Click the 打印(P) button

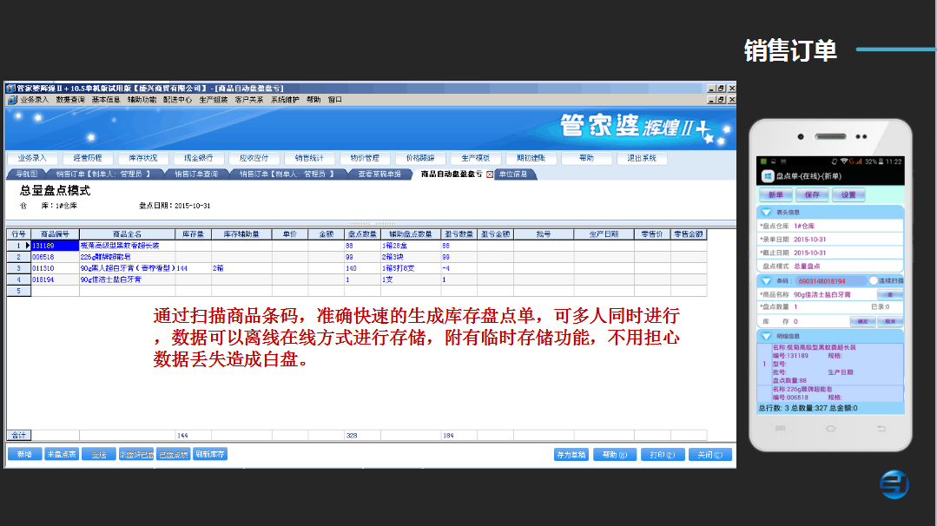click(x=663, y=455)
